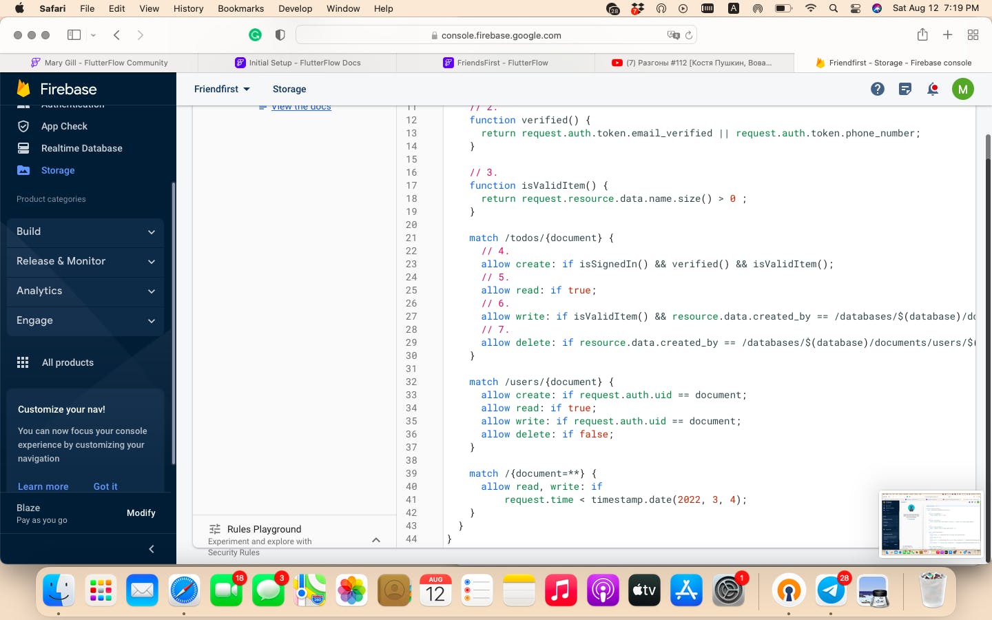
Task: Open the Friendfirst project dropdown
Action: [x=222, y=89]
